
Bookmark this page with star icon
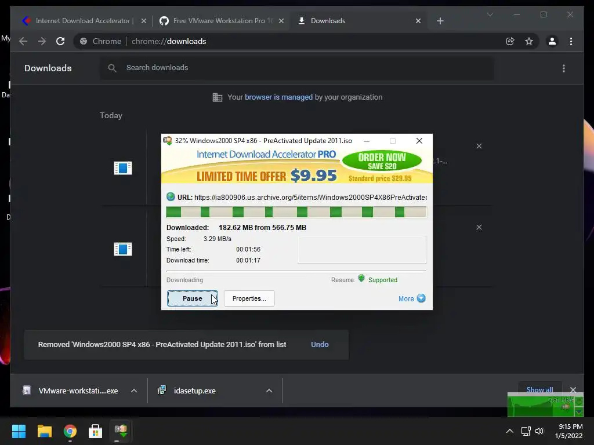pos(529,41)
